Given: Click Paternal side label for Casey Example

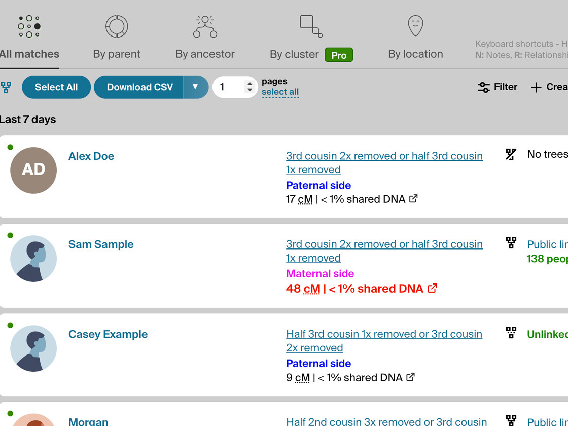Looking at the screenshot, I should (x=318, y=363).
